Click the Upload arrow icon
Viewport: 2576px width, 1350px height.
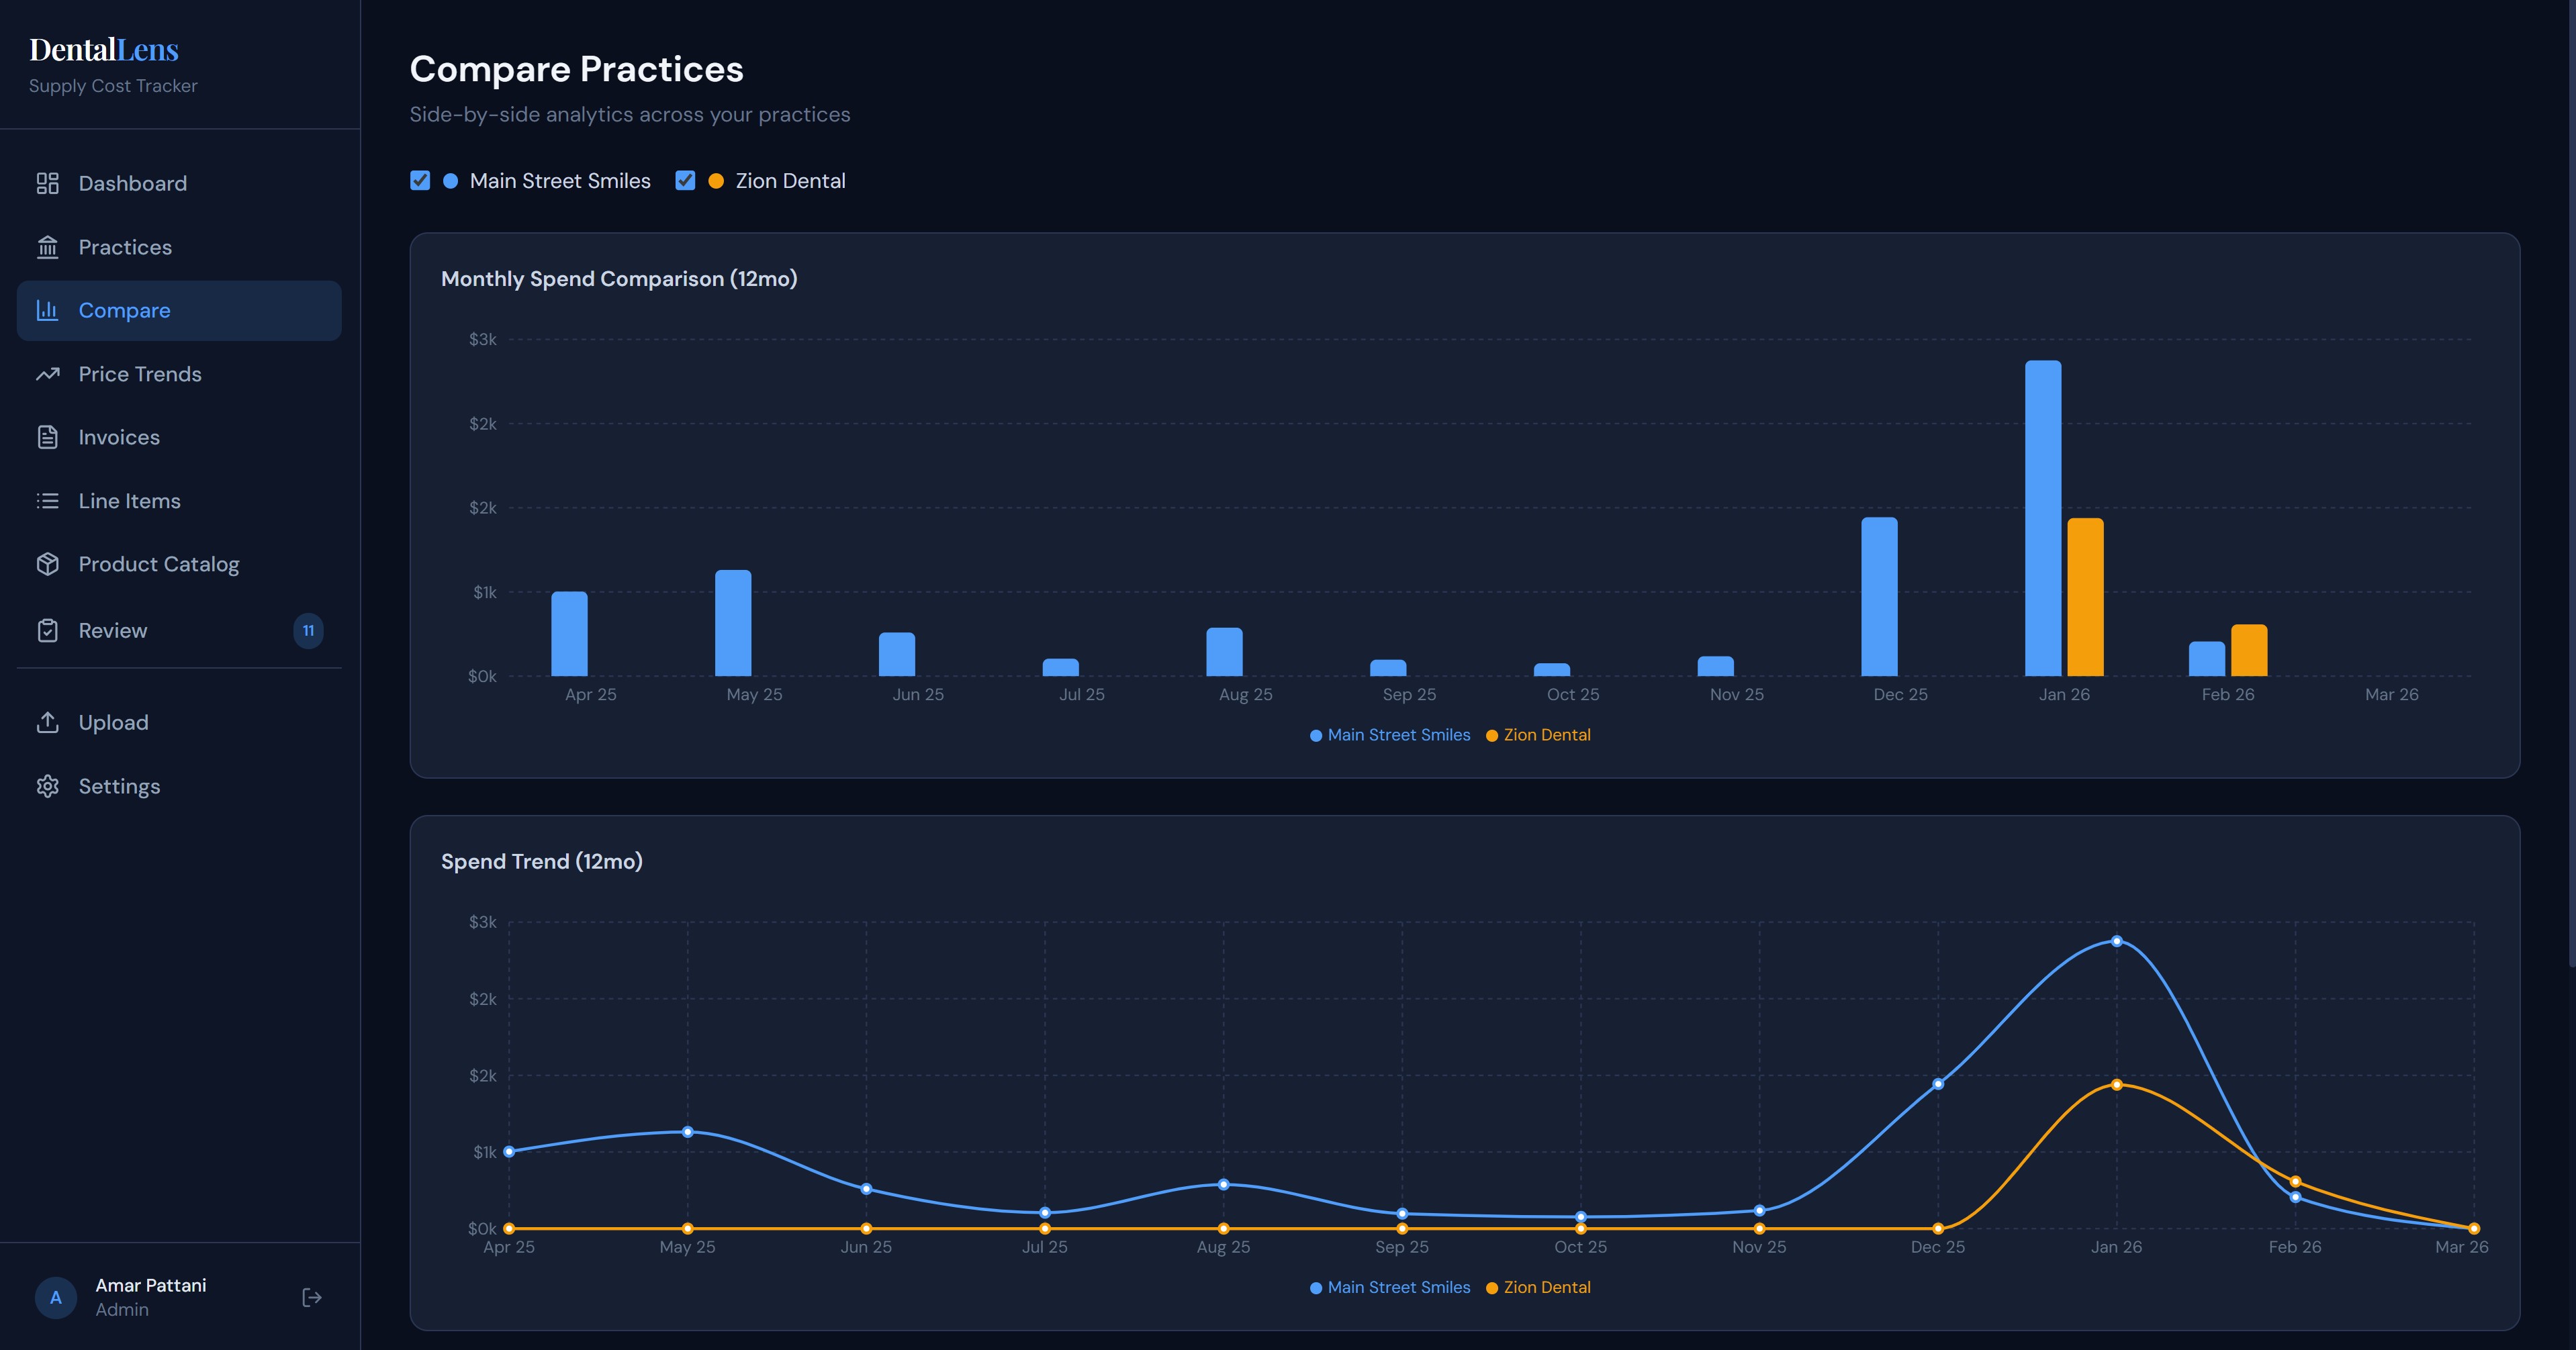click(x=47, y=722)
